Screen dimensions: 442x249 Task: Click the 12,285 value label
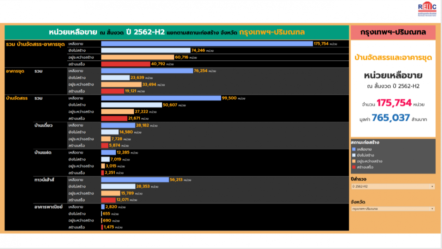coord(123,152)
